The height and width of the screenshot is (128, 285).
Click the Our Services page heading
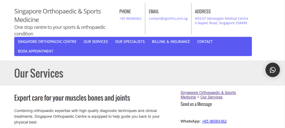[39, 73]
